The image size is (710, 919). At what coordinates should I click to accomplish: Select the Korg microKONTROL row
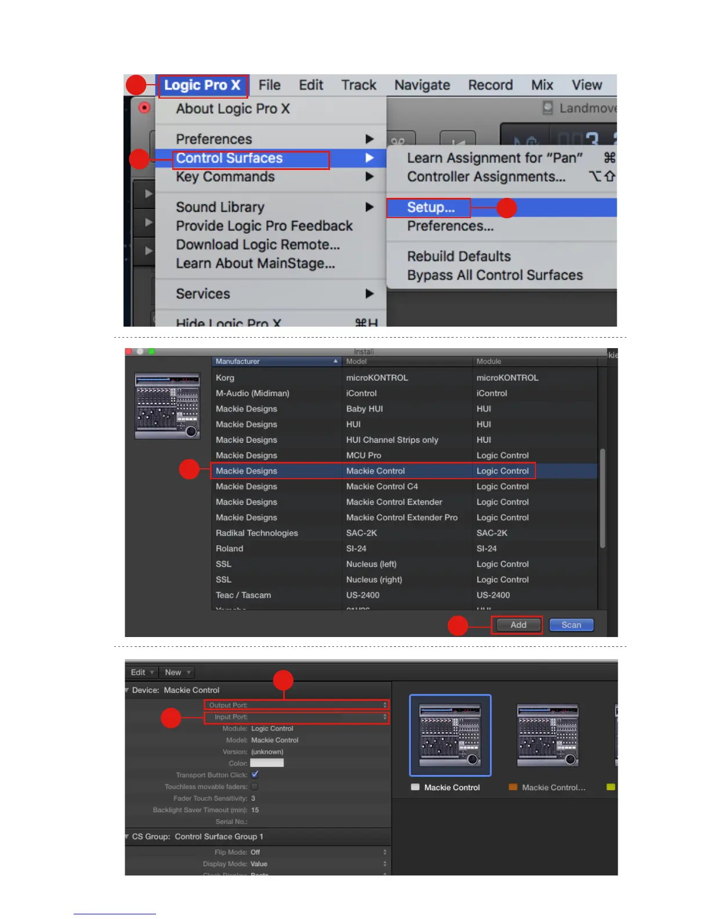pyautogui.click(x=404, y=378)
